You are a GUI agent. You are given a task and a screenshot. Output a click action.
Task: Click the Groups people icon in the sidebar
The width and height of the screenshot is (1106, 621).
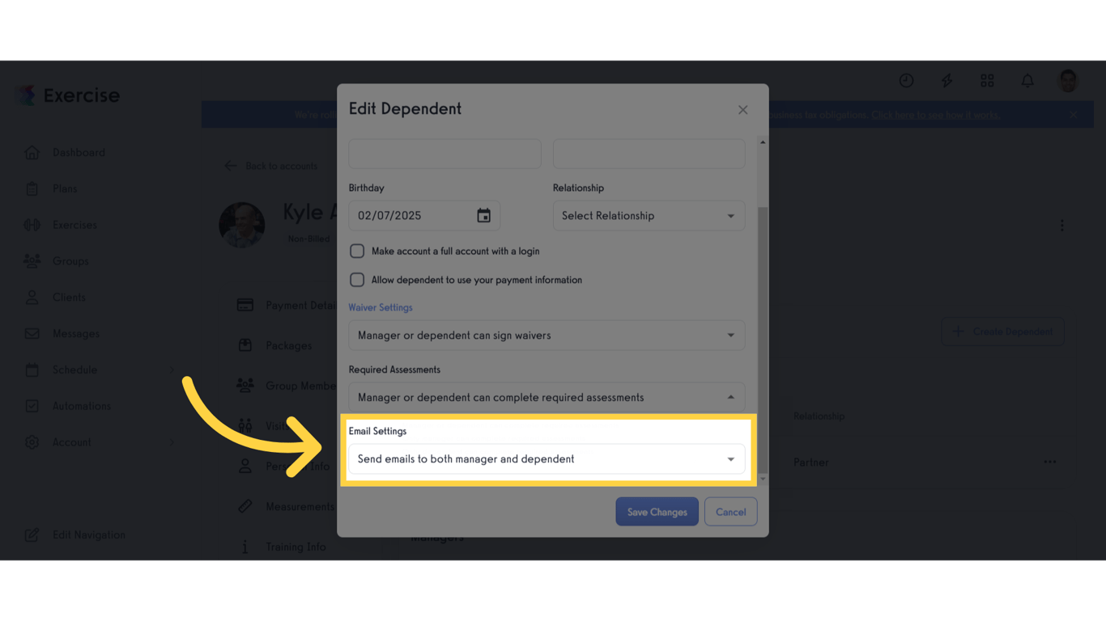point(32,260)
